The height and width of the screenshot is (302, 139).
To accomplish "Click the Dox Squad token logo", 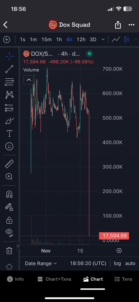I will click(x=53, y=25).
